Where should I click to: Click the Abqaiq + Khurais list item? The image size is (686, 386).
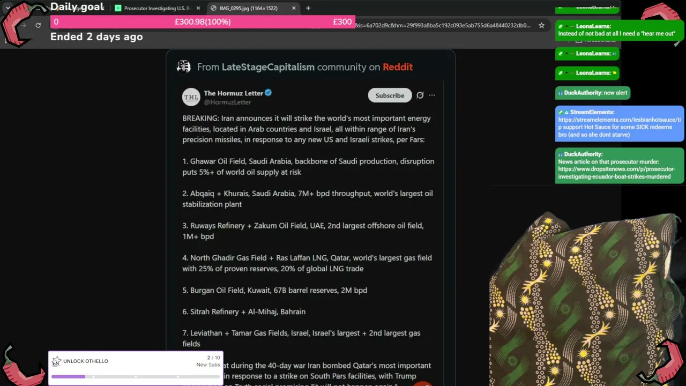pyautogui.click(x=308, y=199)
